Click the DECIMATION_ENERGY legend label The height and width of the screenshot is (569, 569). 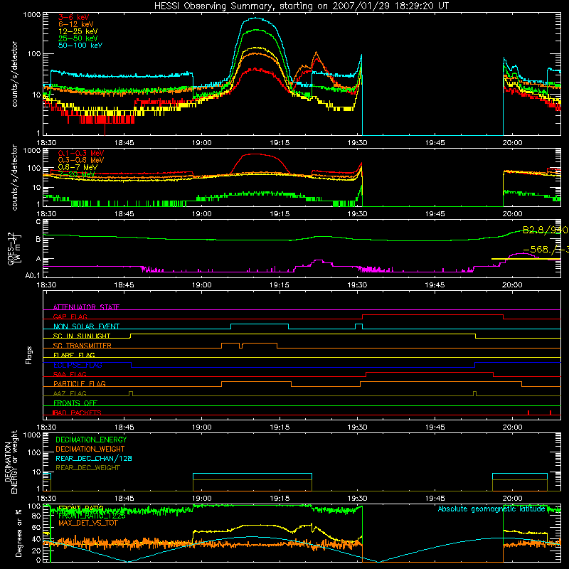(91, 440)
